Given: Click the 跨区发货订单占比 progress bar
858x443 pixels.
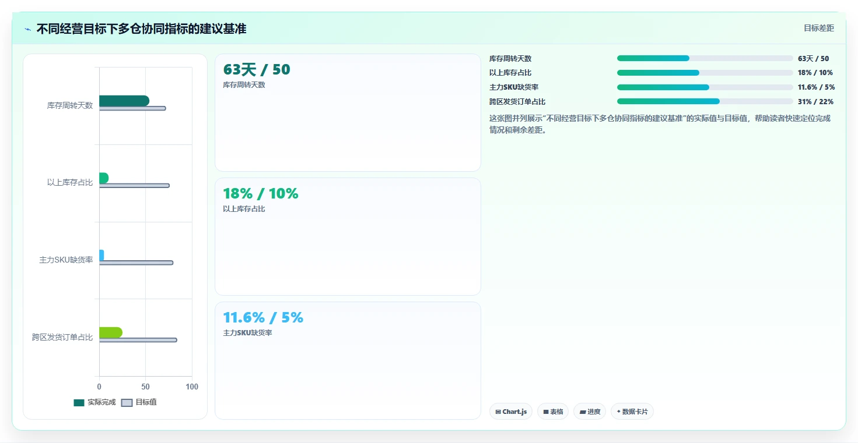Looking at the screenshot, I should [705, 101].
